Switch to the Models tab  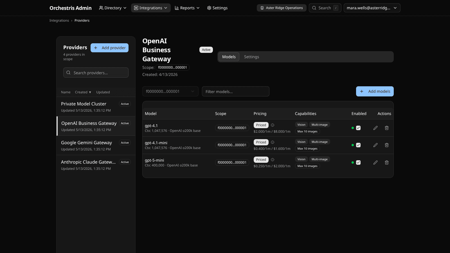(229, 57)
